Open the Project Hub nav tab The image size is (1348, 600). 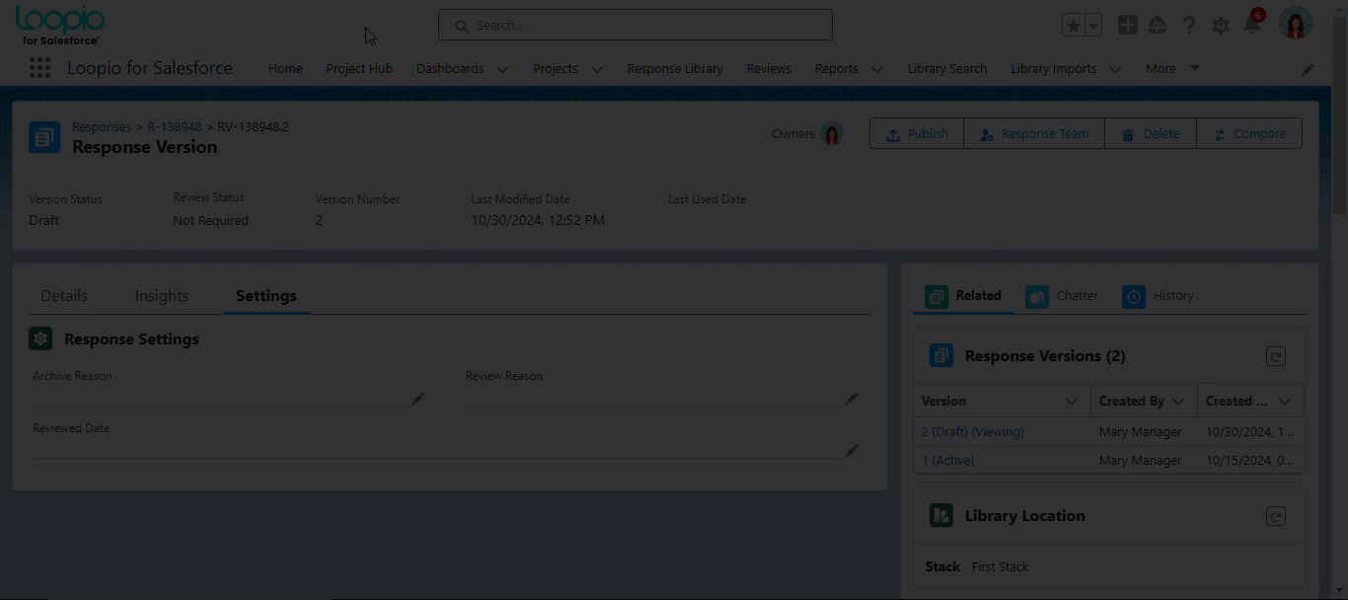pyautogui.click(x=359, y=69)
